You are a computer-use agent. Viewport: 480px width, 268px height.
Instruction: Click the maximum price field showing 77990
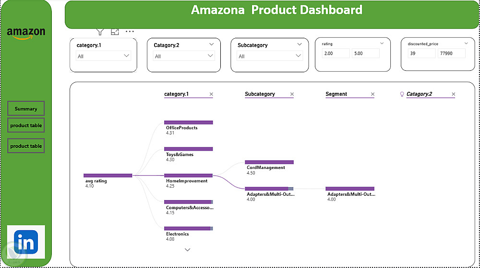coord(451,53)
